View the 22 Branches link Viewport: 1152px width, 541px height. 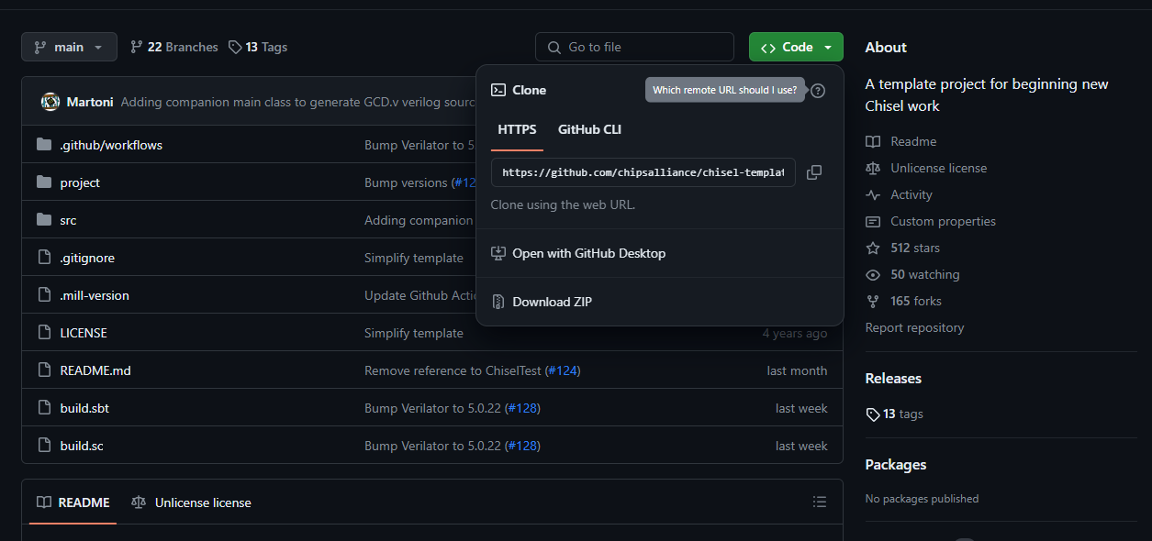[x=174, y=47]
